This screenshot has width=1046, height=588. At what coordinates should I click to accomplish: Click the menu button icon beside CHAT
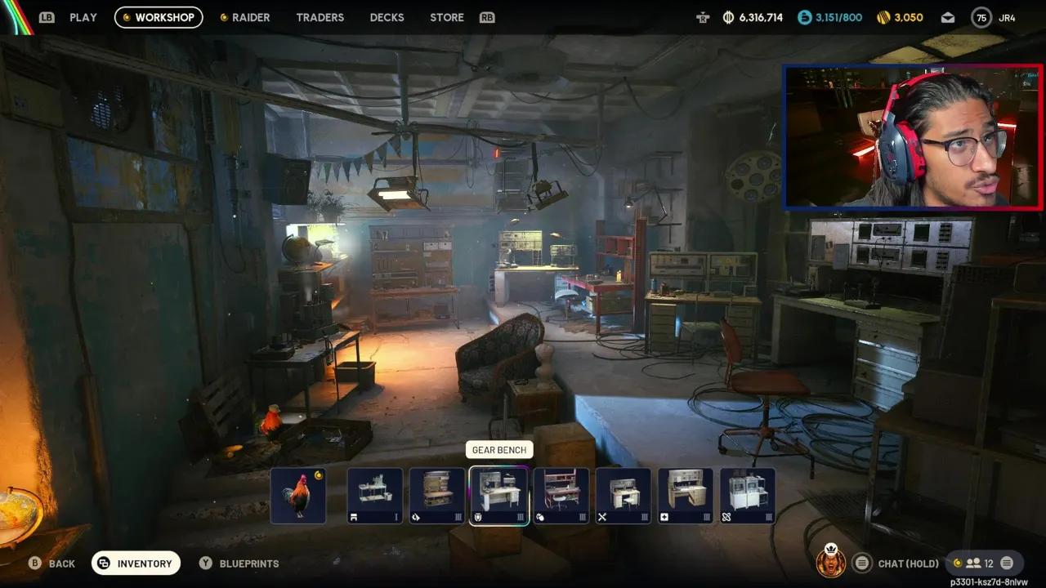(861, 563)
